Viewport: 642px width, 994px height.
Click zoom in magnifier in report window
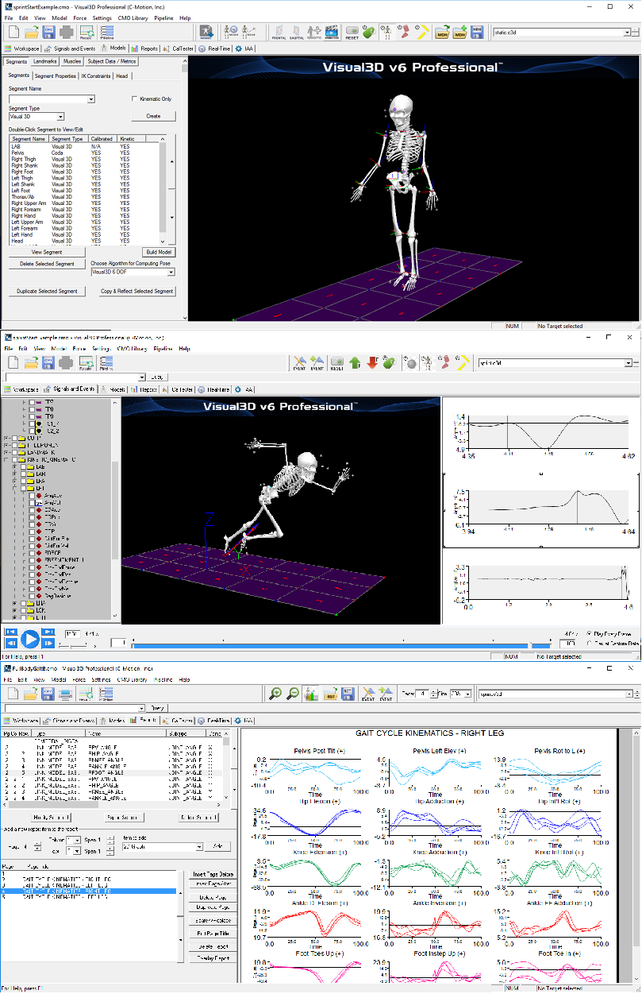[275, 694]
